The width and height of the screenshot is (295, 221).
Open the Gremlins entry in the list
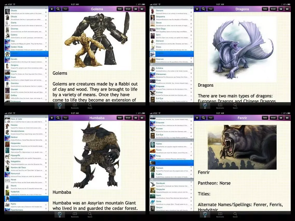point(25,85)
